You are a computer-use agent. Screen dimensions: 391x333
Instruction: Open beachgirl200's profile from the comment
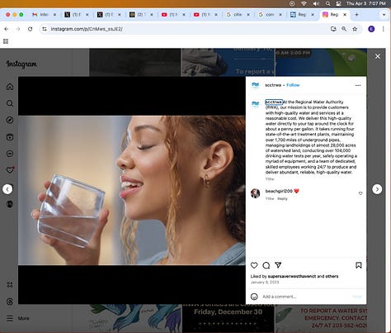click(x=279, y=191)
